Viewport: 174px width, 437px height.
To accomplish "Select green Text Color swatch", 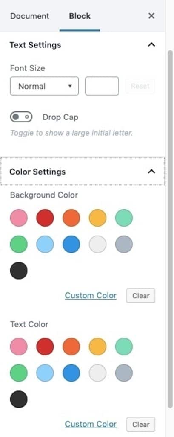I will point(19,373).
